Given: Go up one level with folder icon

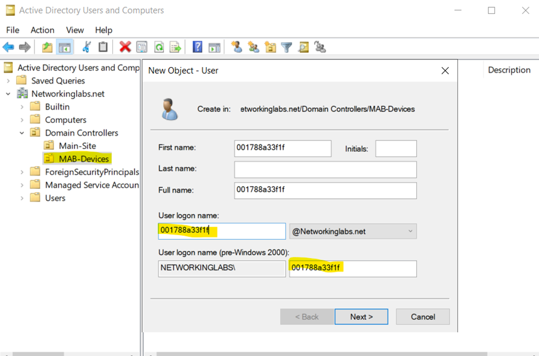Looking at the screenshot, I should coord(47,47).
